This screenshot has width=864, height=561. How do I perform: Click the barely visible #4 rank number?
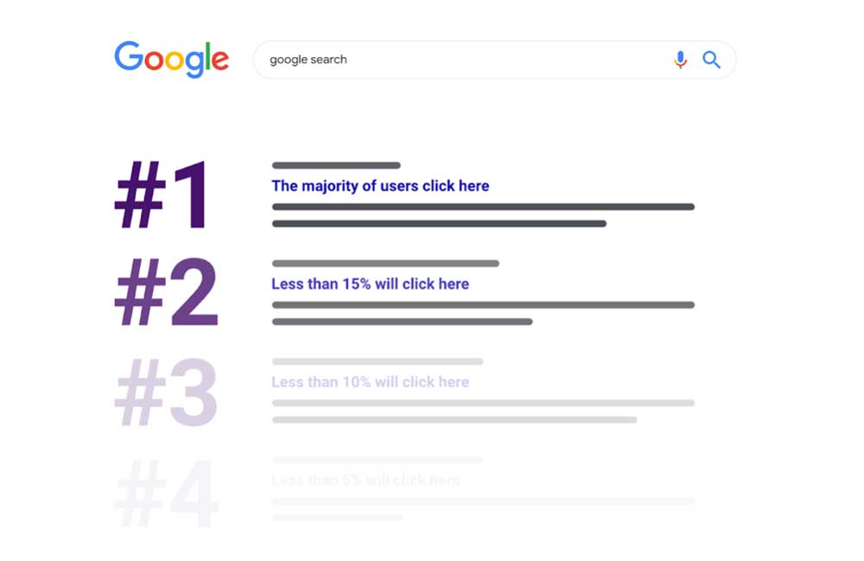[167, 494]
